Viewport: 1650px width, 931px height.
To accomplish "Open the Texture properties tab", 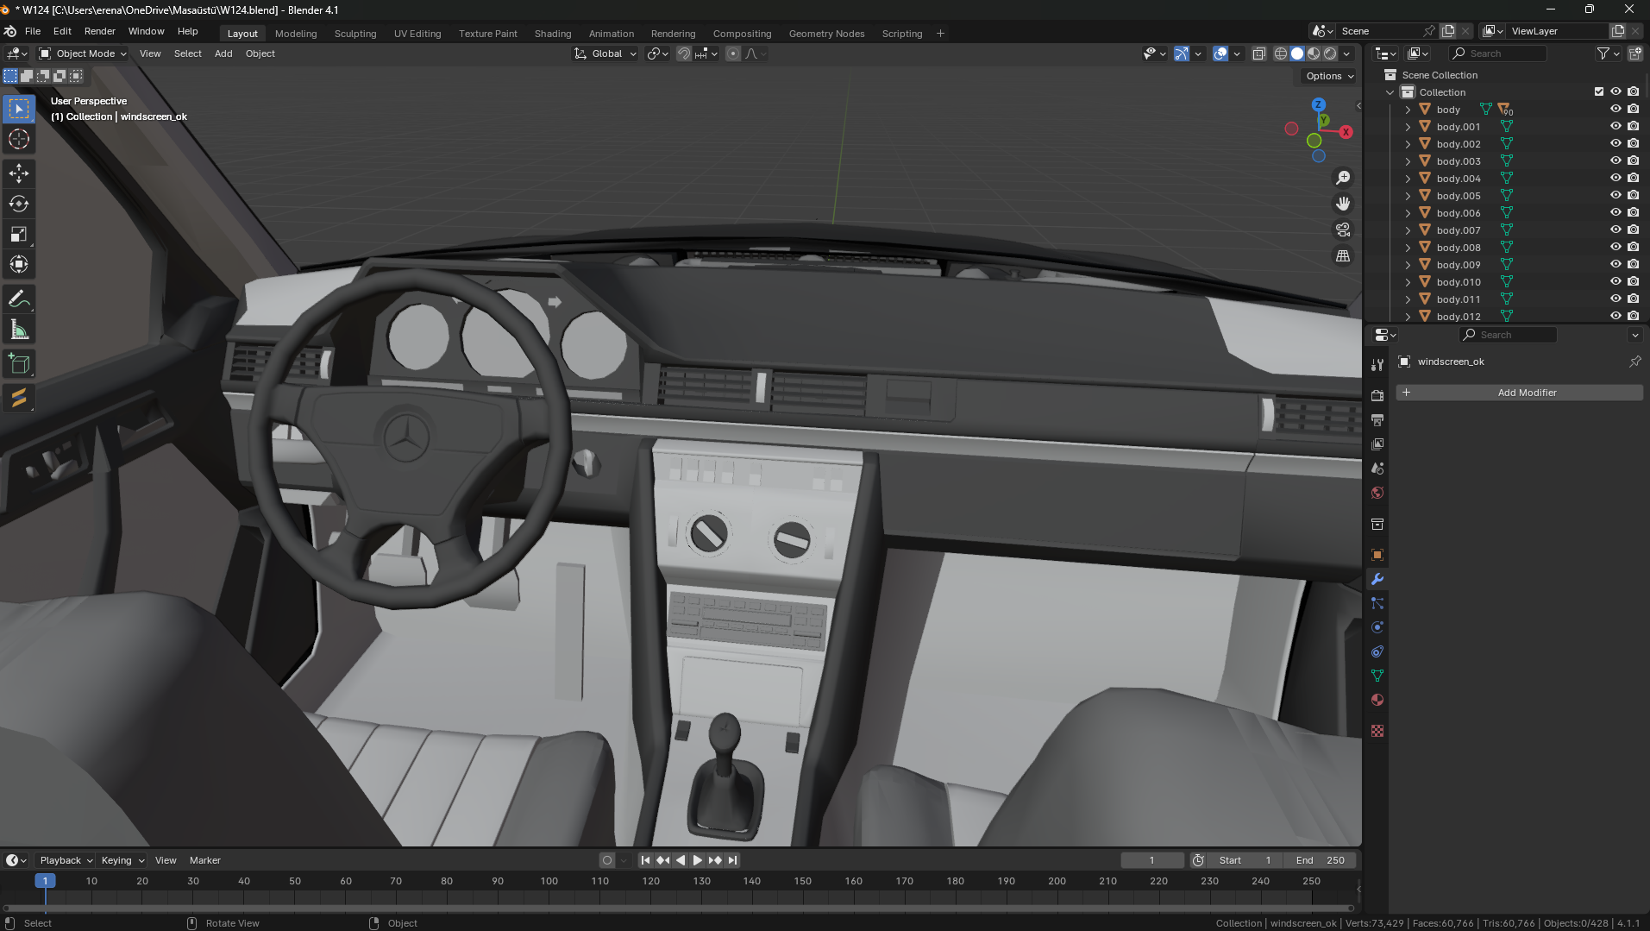I will (1377, 731).
